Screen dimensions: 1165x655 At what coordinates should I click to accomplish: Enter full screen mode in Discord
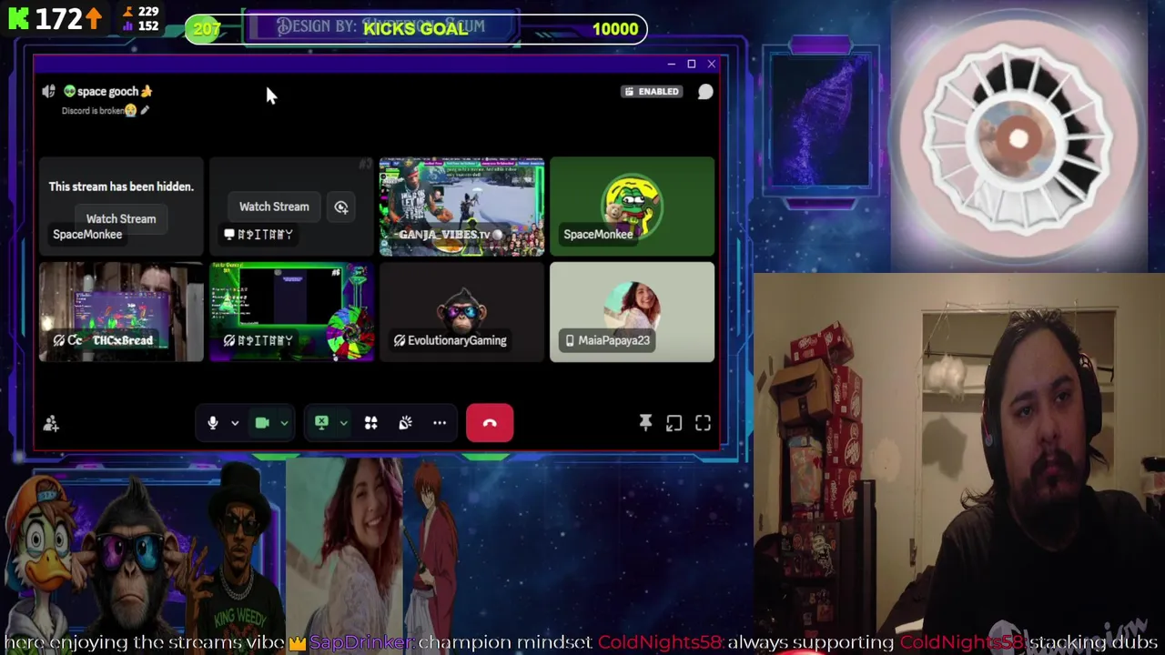(x=703, y=423)
